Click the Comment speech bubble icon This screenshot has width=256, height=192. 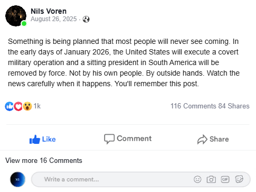pyautogui.click(x=109, y=139)
